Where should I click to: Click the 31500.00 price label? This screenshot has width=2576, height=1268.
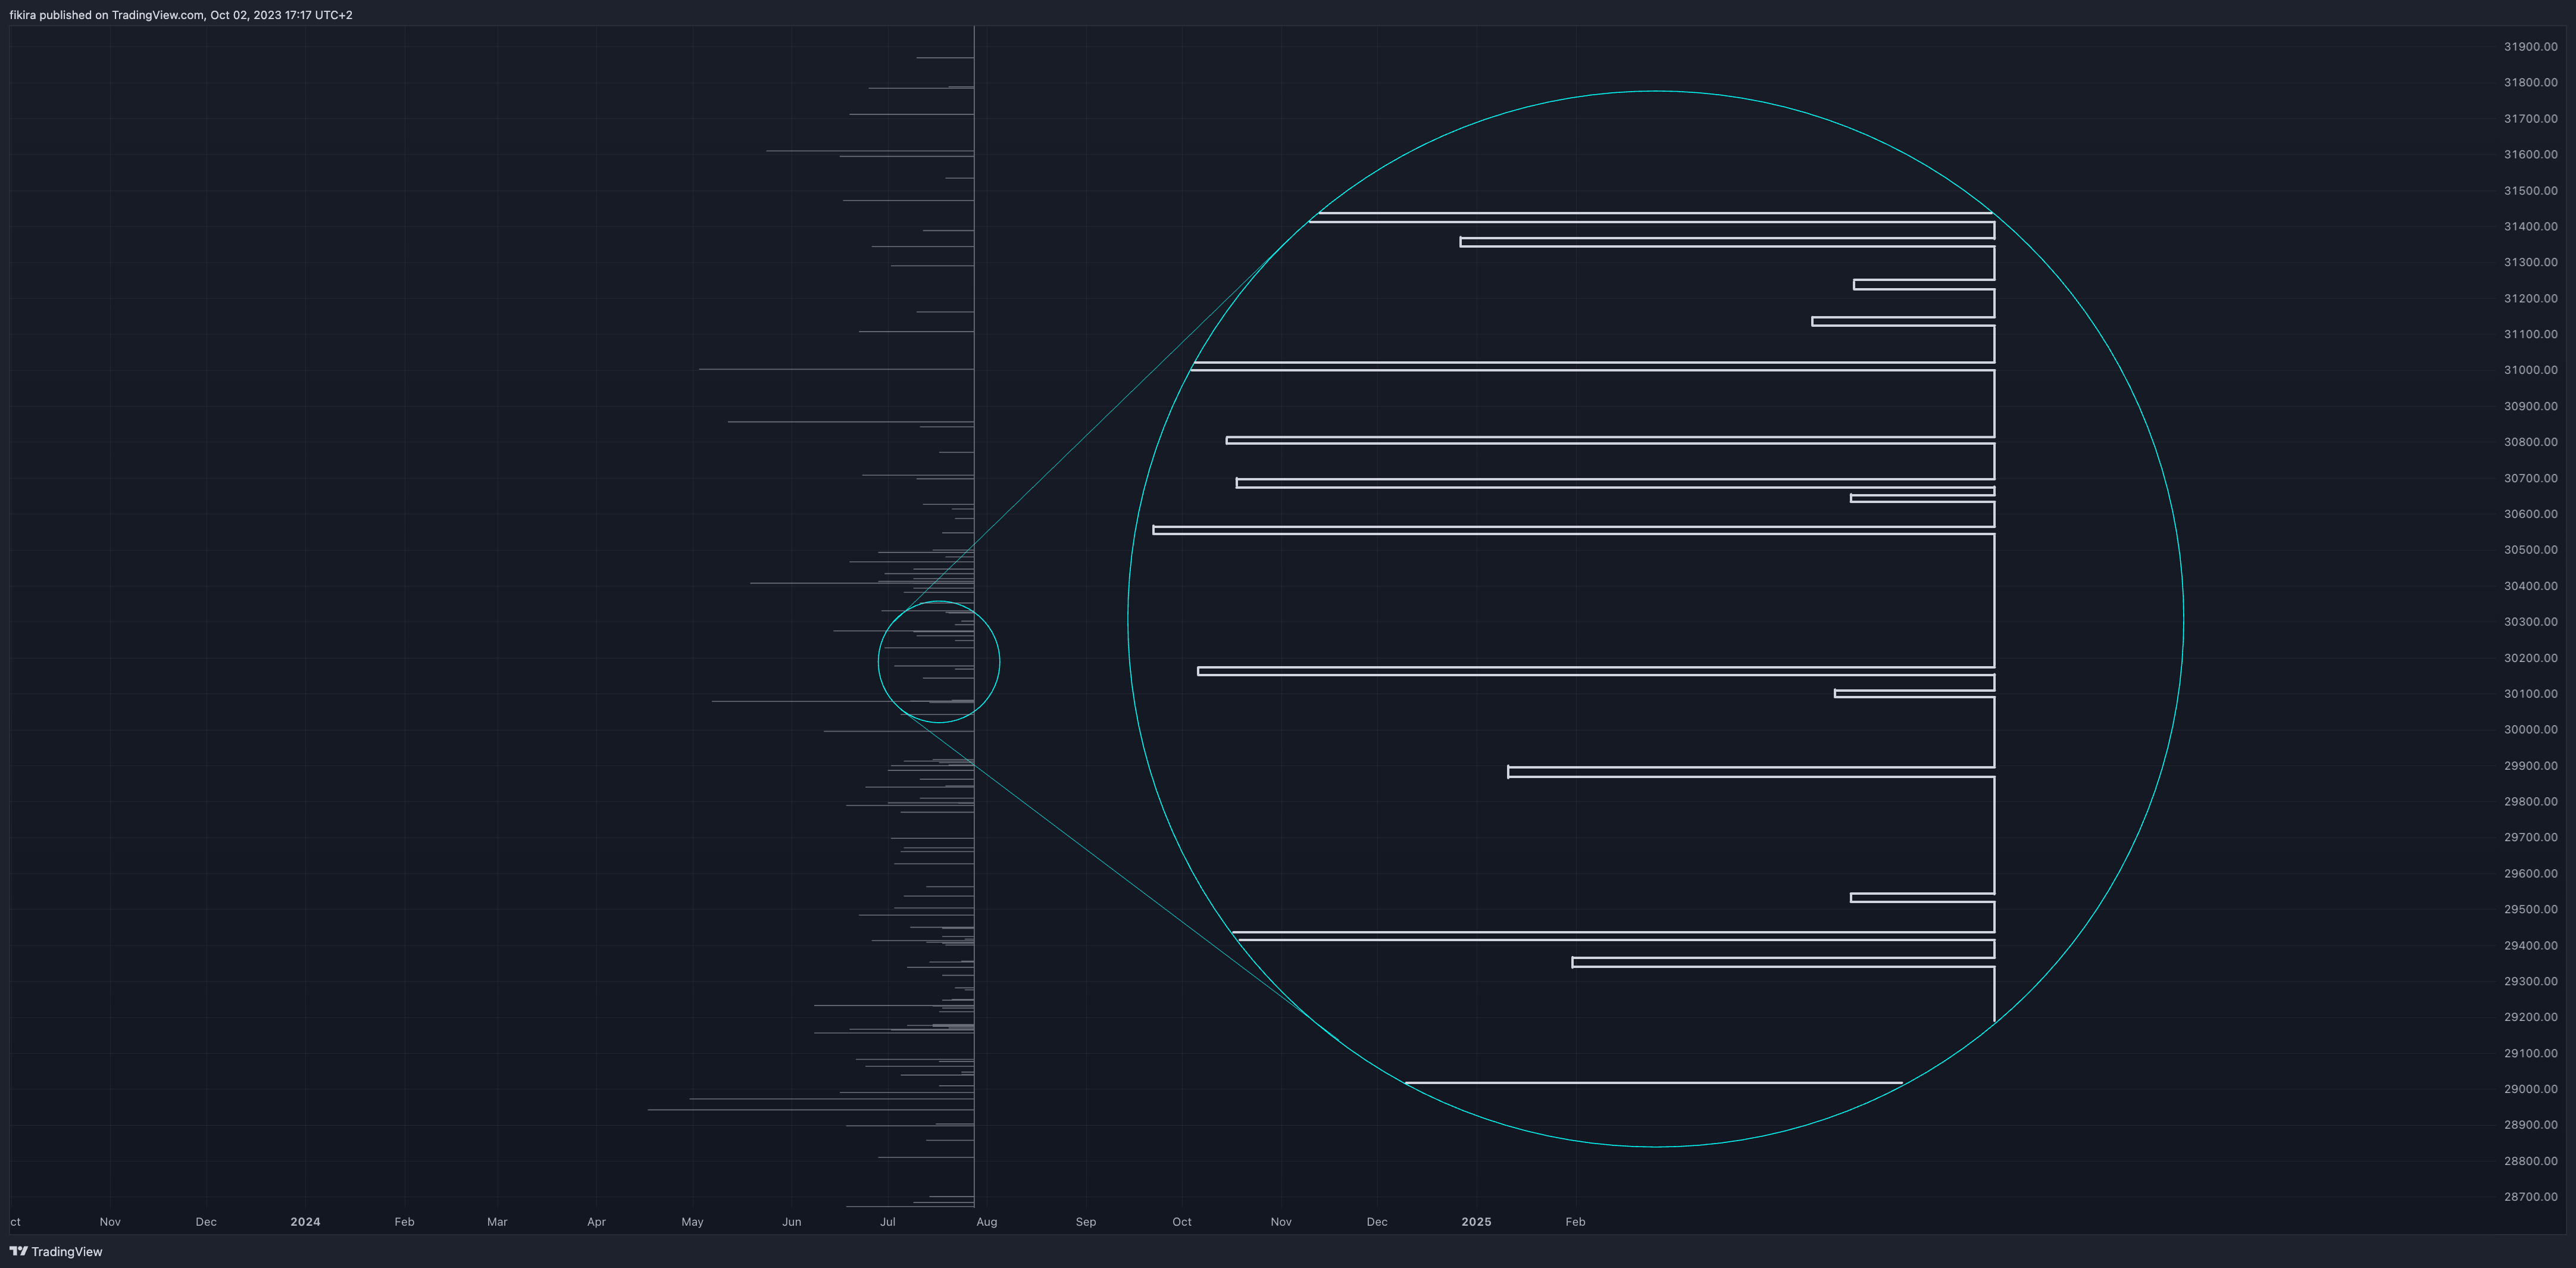tap(2530, 191)
